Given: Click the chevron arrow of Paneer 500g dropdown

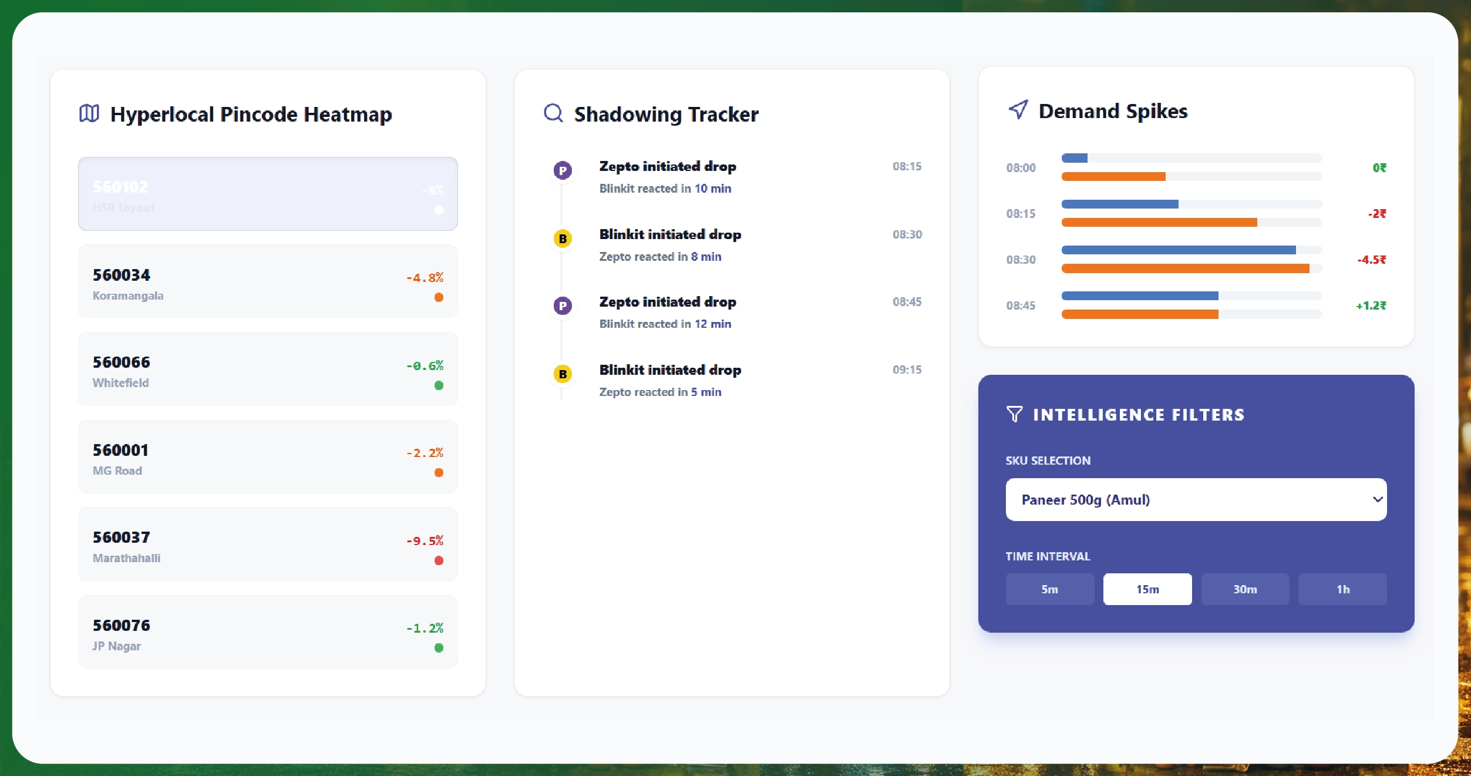Looking at the screenshot, I should point(1377,499).
